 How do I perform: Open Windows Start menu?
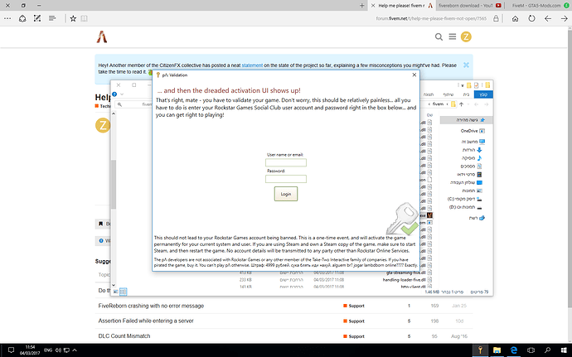(564, 350)
